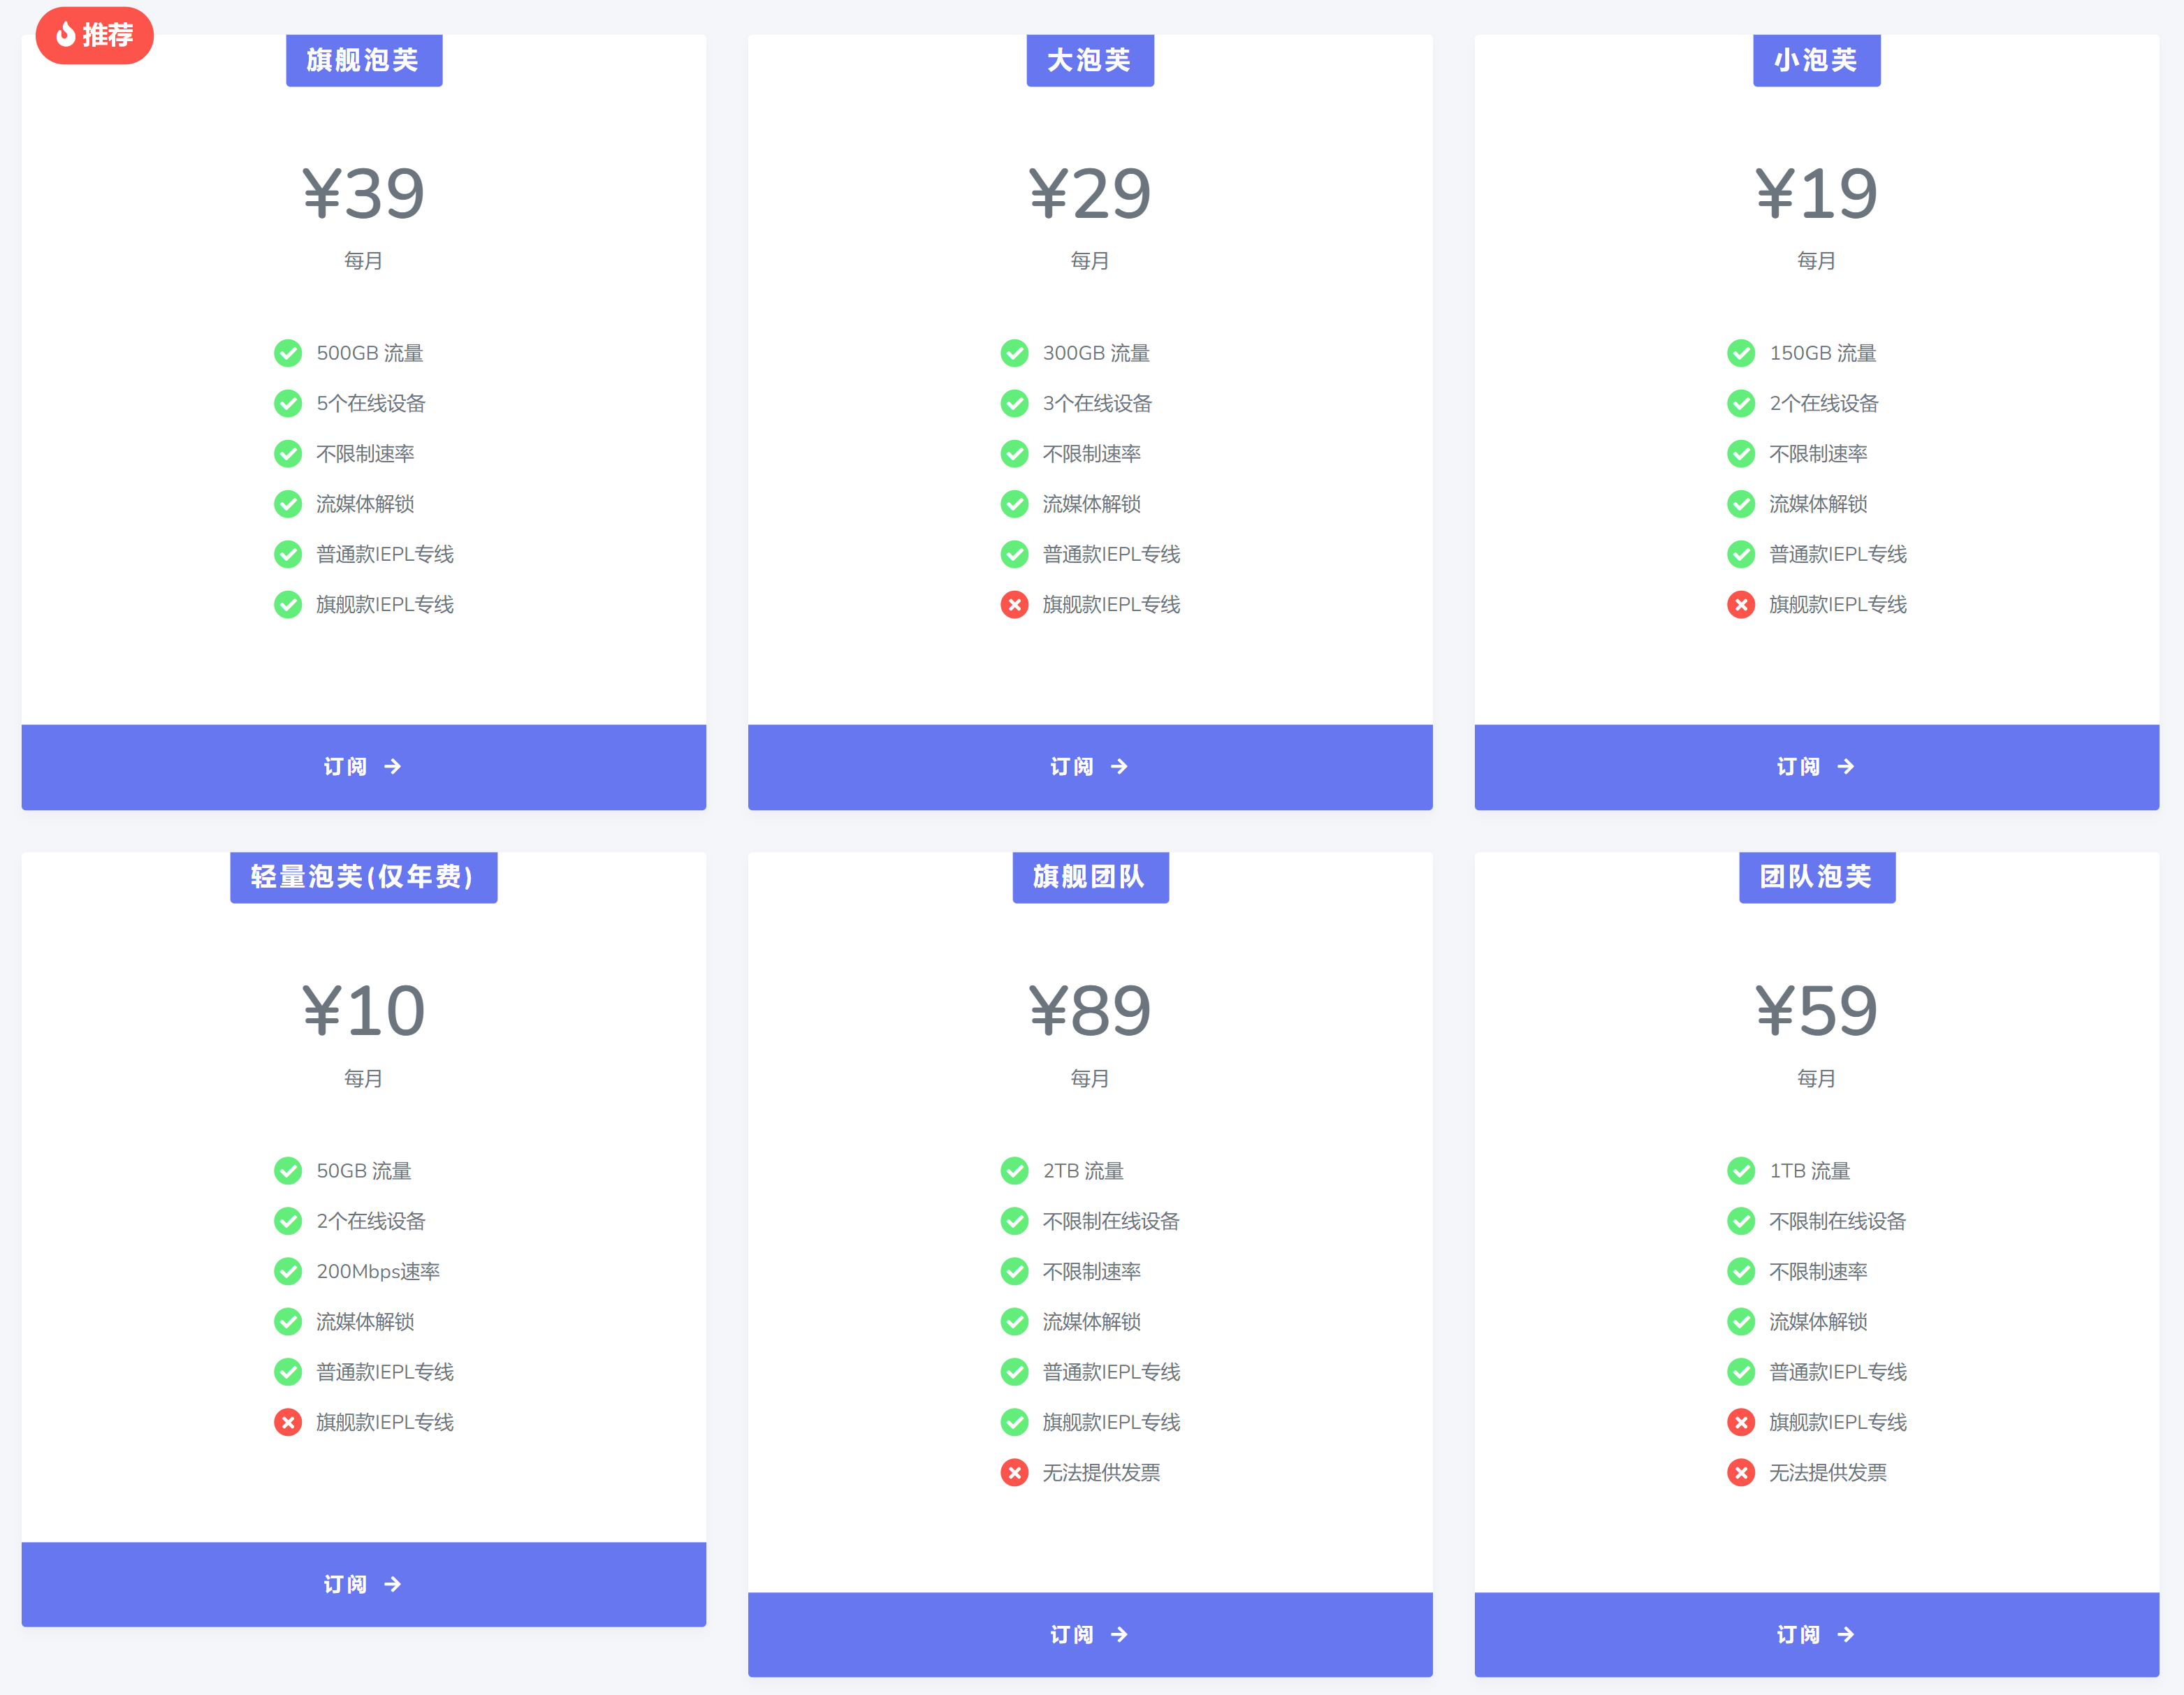2184x1695 pixels.
Task: Click red cross beside 小泡芙 旗舰款IEPL专线
Action: click(1741, 605)
